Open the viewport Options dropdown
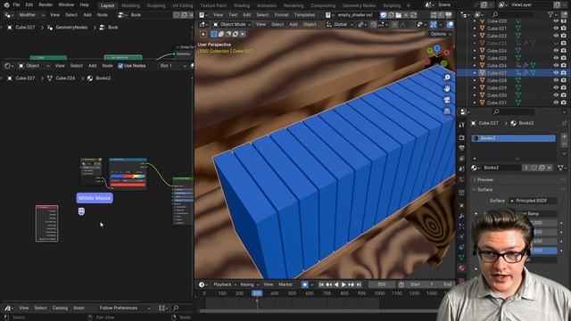 tap(441, 34)
